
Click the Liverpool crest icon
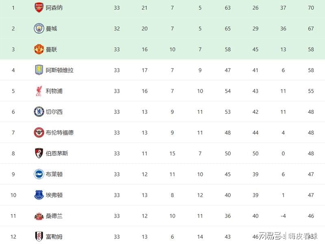click(39, 91)
